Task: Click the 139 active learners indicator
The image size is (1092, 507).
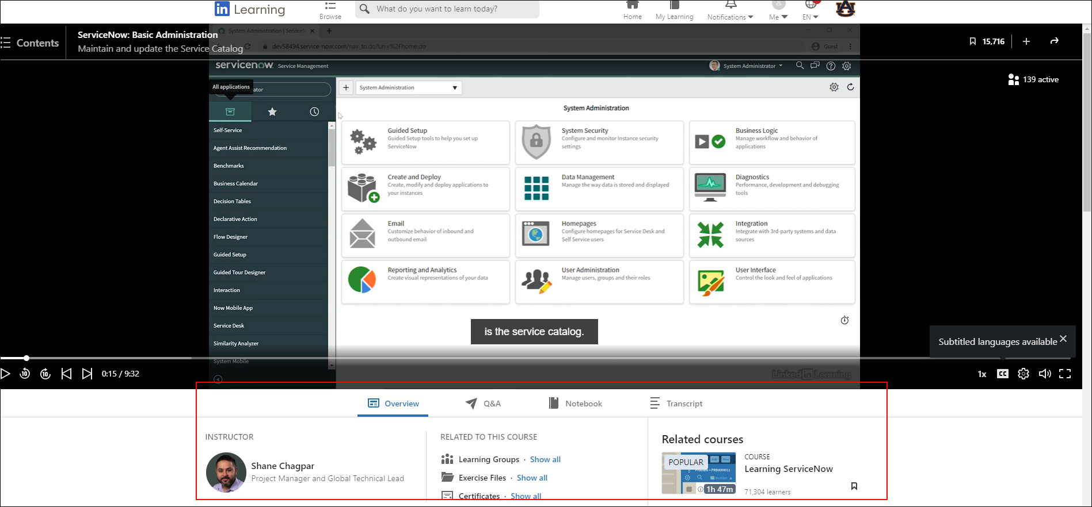Action: [1033, 79]
